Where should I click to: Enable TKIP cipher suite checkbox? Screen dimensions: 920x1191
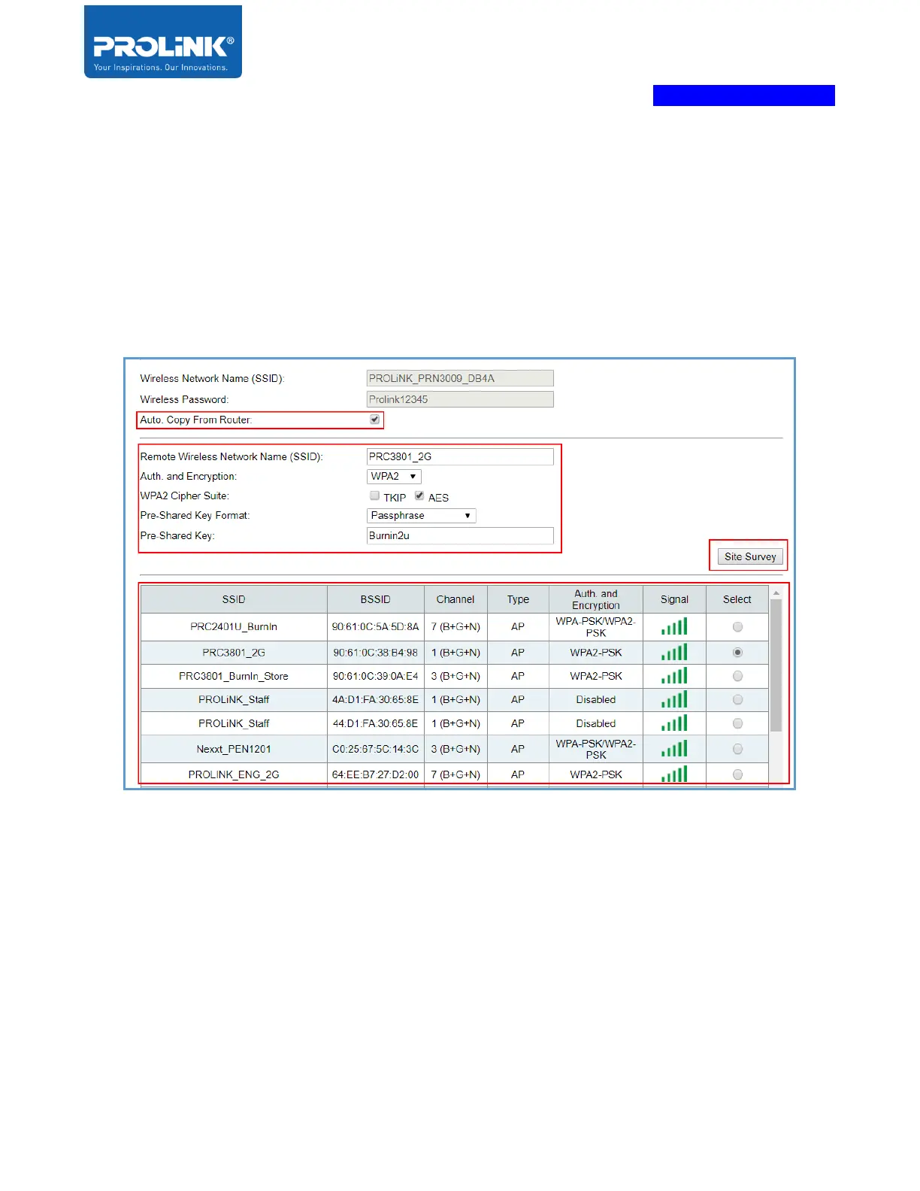[374, 495]
